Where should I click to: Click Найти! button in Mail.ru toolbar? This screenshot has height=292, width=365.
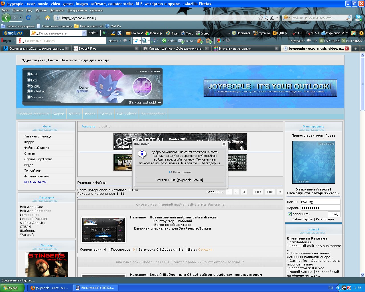[x=93, y=33]
